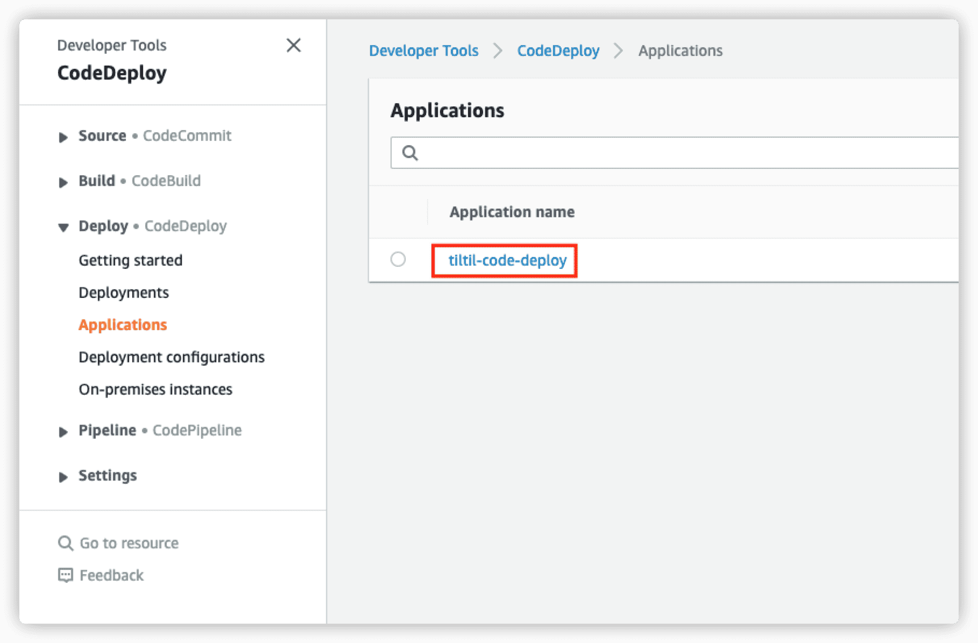This screenshot has height=643, width=978.
Task: Sort by Application name column header
Action: (512, 212)
